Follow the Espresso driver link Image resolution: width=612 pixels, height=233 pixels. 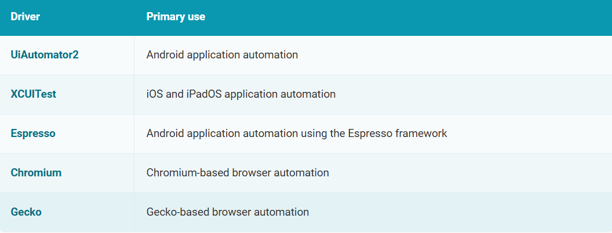click(x=33, y=134)
